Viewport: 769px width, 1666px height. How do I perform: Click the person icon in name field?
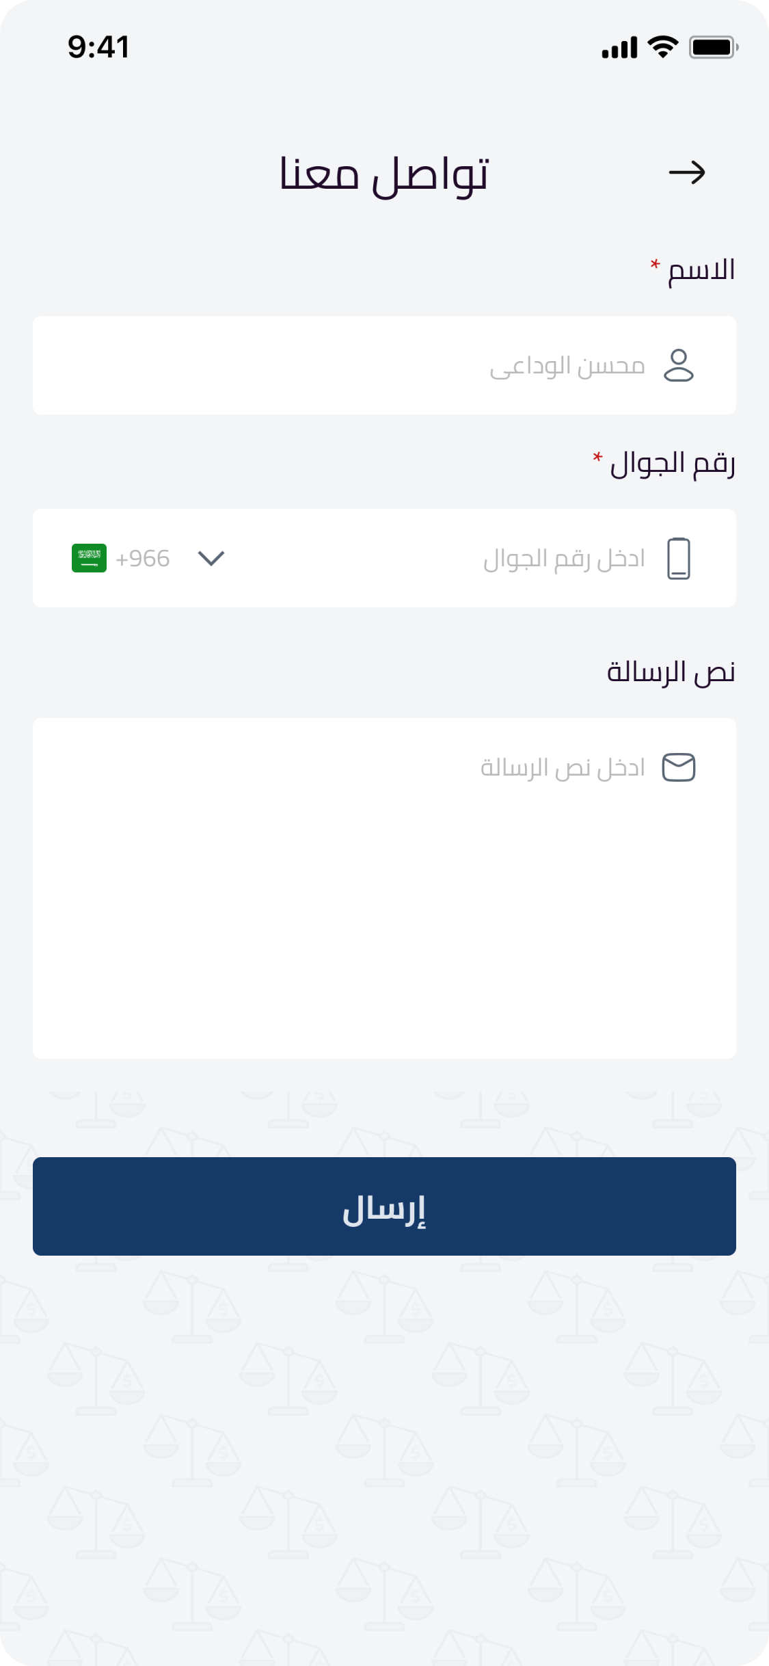[x=679, y=365]
